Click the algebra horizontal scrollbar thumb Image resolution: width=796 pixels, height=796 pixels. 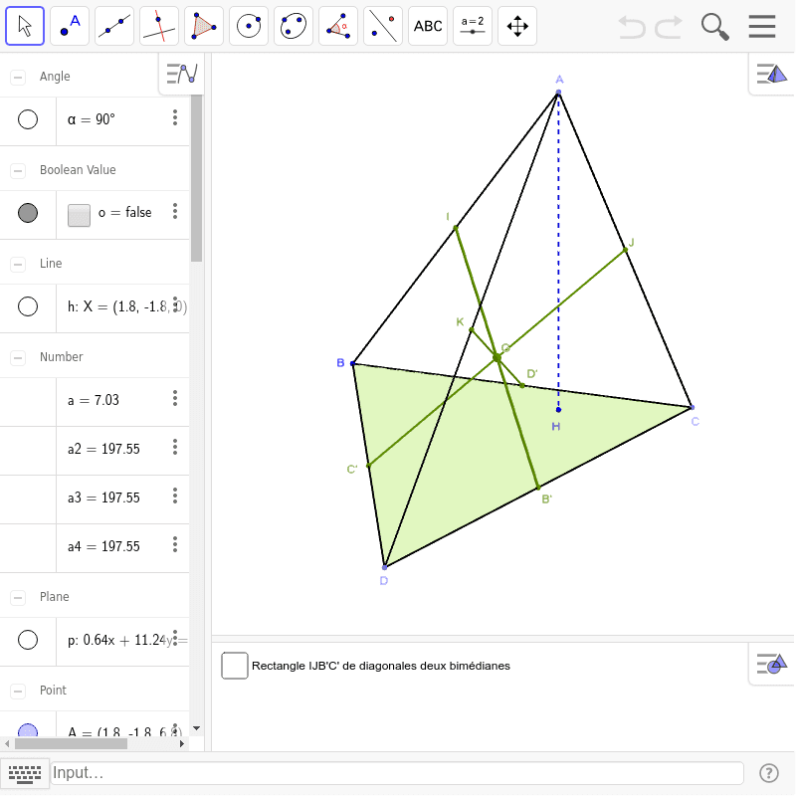tap(71, 744)
